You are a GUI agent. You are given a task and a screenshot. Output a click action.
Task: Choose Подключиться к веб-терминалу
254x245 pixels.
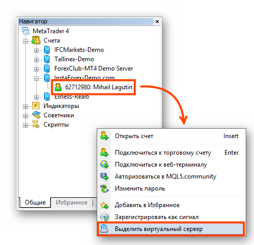click(x=171, y=165)
